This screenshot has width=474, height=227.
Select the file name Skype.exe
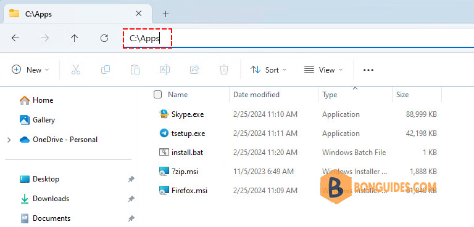tap(188, 114)
